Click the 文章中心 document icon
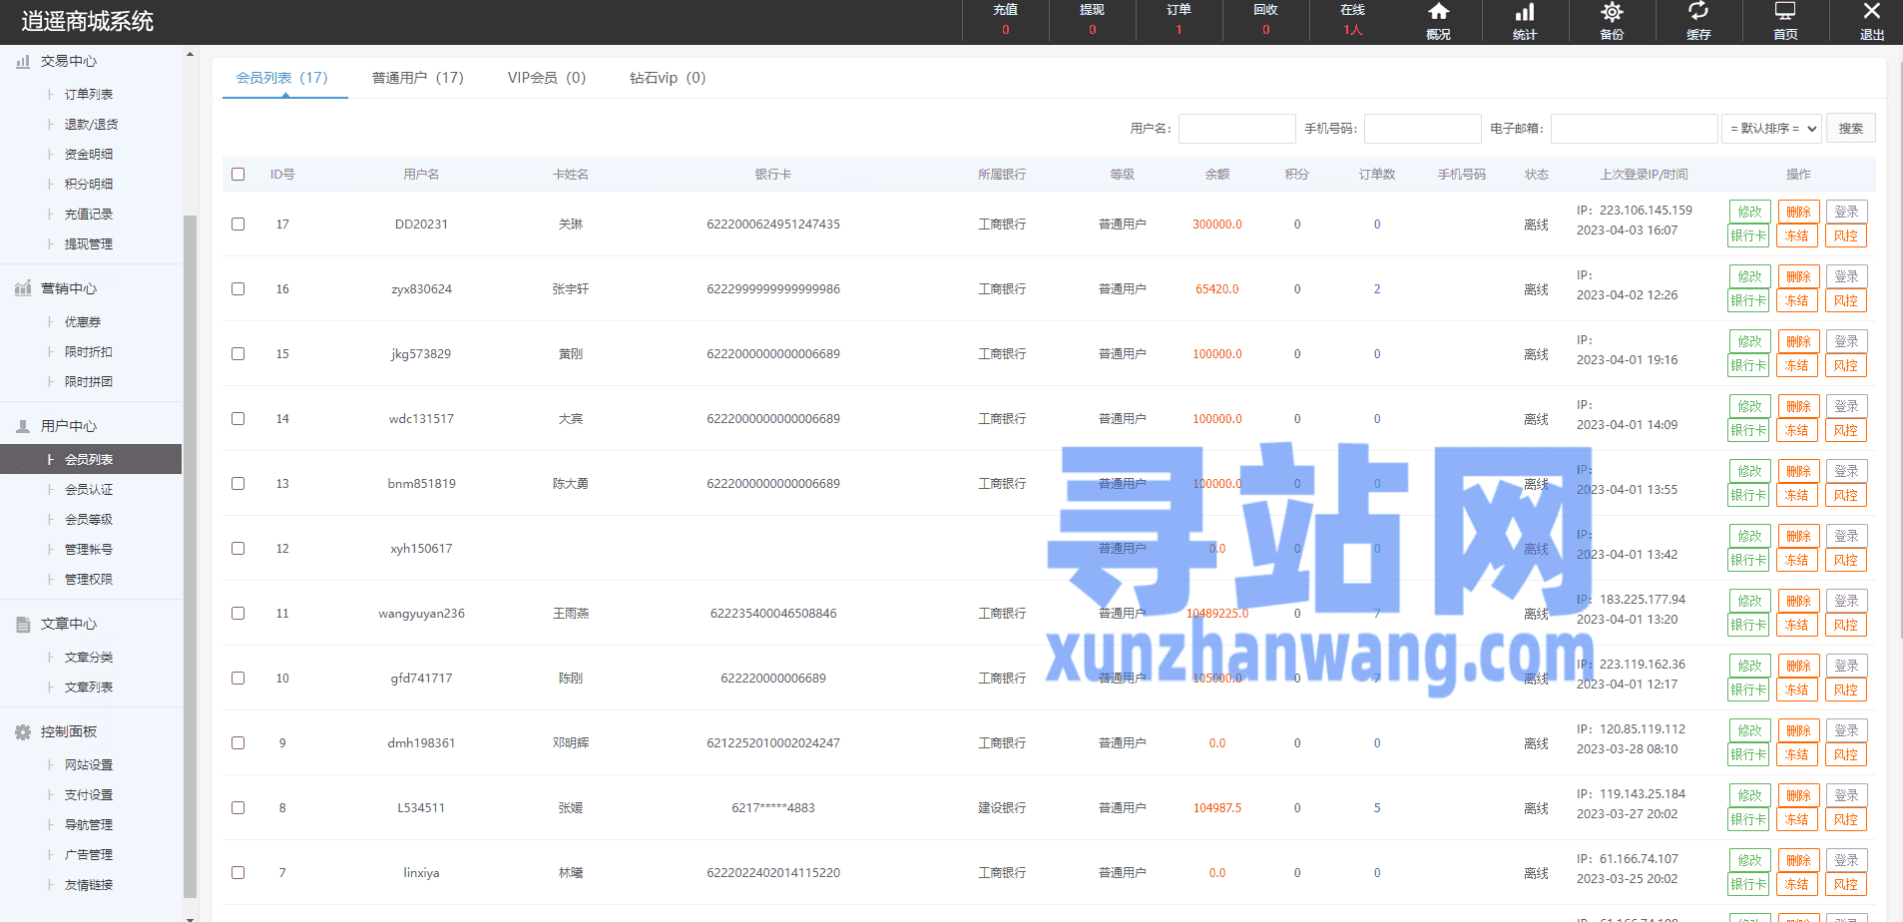The image size is (1903, 922). point(23,624)
